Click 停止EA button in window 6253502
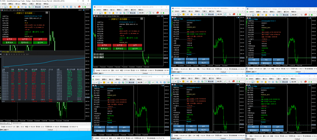This screenshot has width=317, height=140. [x=204, y=63]
